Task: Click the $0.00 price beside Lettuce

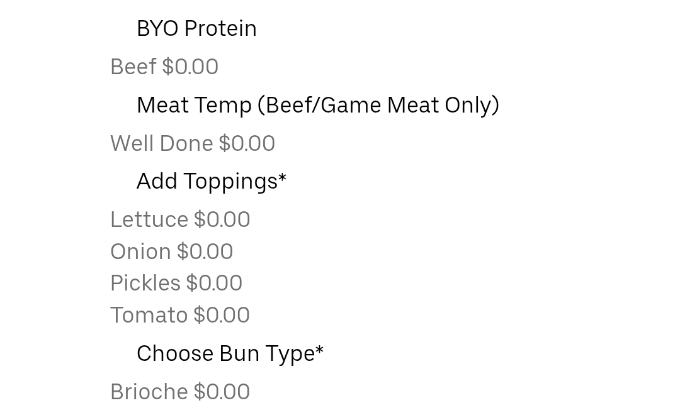Action: [222, 219]
